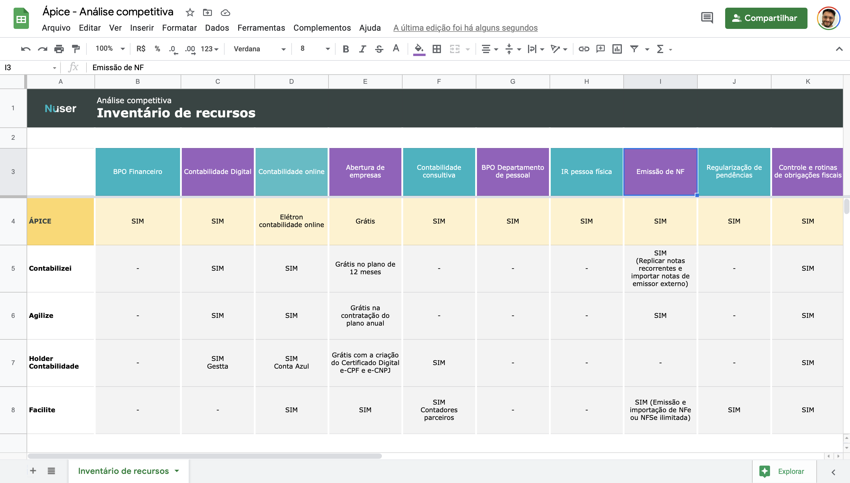Open the Arquivo menu
The height and width of the screenshot is (483, 850).
[x=57, y=27]
